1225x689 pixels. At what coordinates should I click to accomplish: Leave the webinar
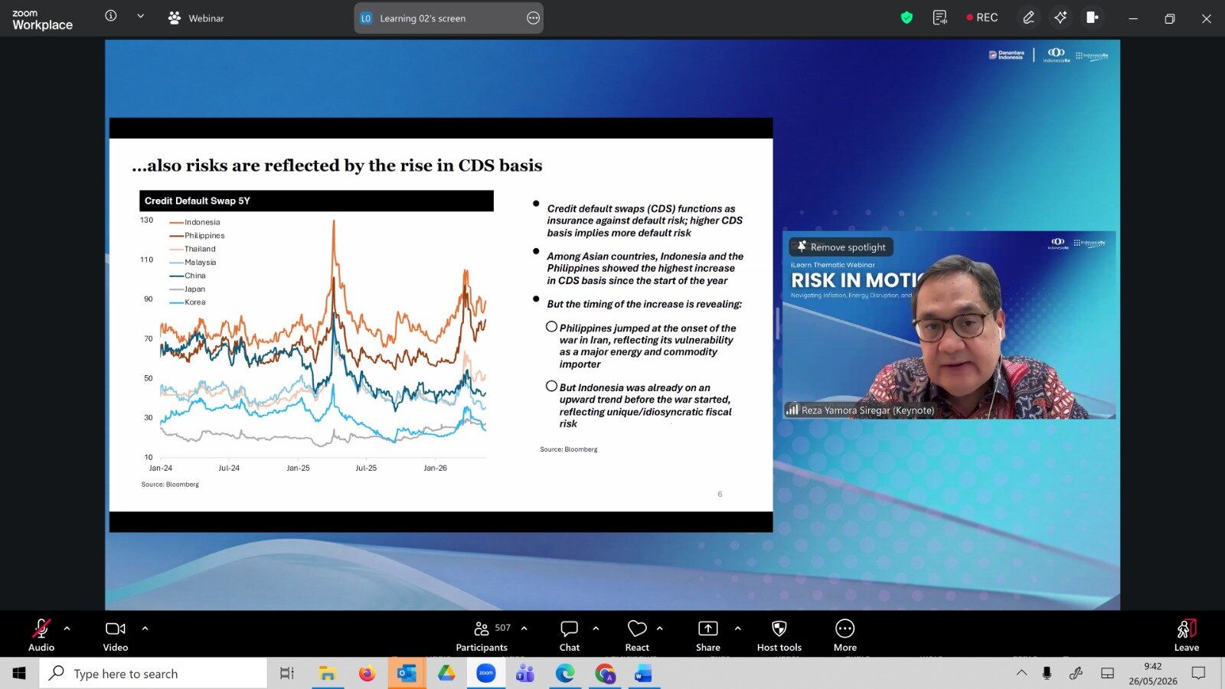click(1186, 636)
